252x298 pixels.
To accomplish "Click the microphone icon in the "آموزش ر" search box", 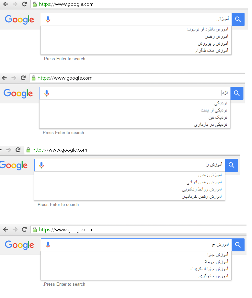I will coord(41,165).
